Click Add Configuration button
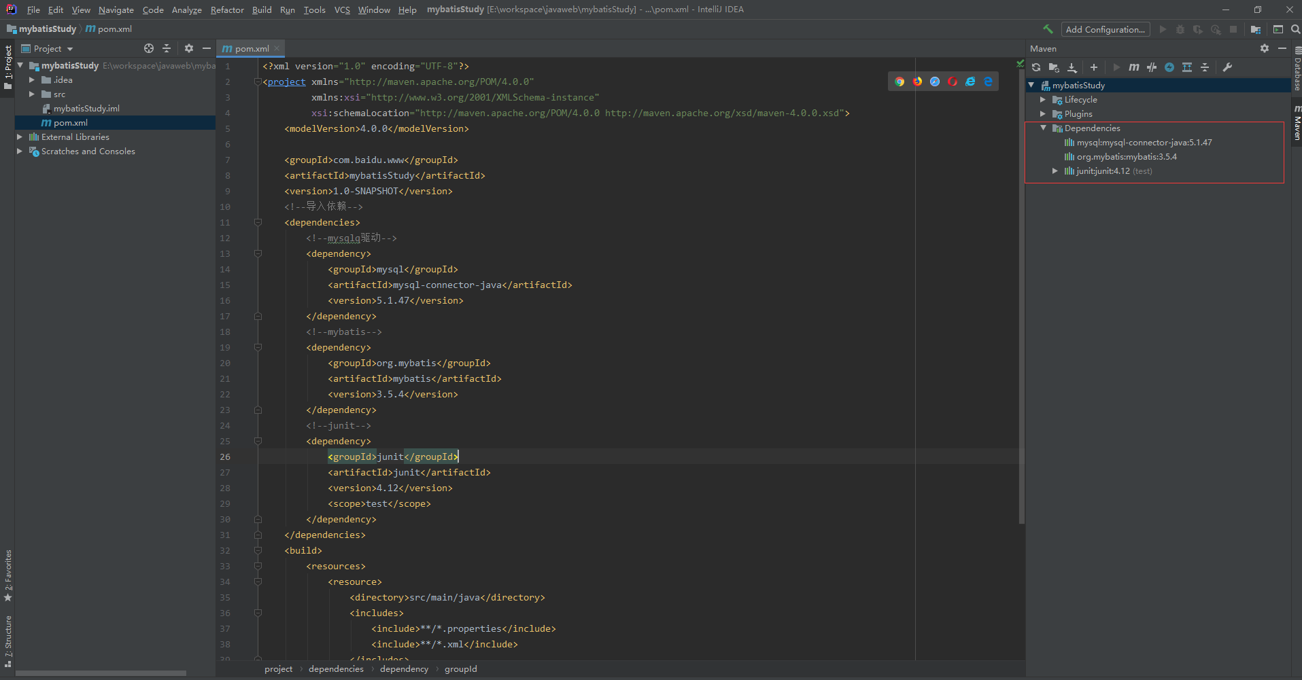This screenshot has height=680, width=1302. tap(1106, 29)
